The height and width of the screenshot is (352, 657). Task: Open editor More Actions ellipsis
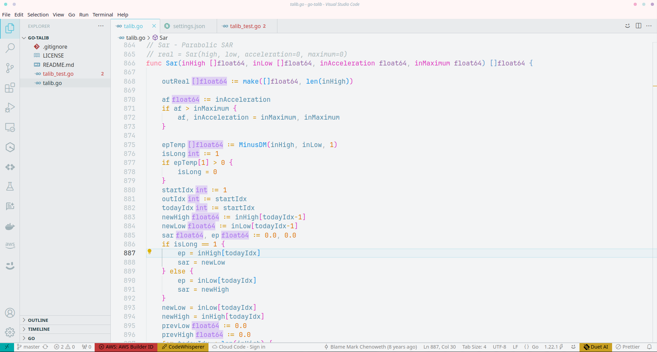pos(649,26)
